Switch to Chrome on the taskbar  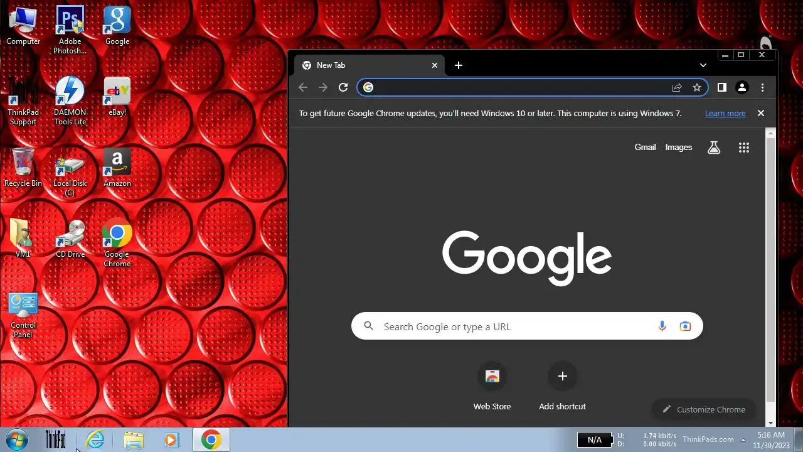click(211, 440)
